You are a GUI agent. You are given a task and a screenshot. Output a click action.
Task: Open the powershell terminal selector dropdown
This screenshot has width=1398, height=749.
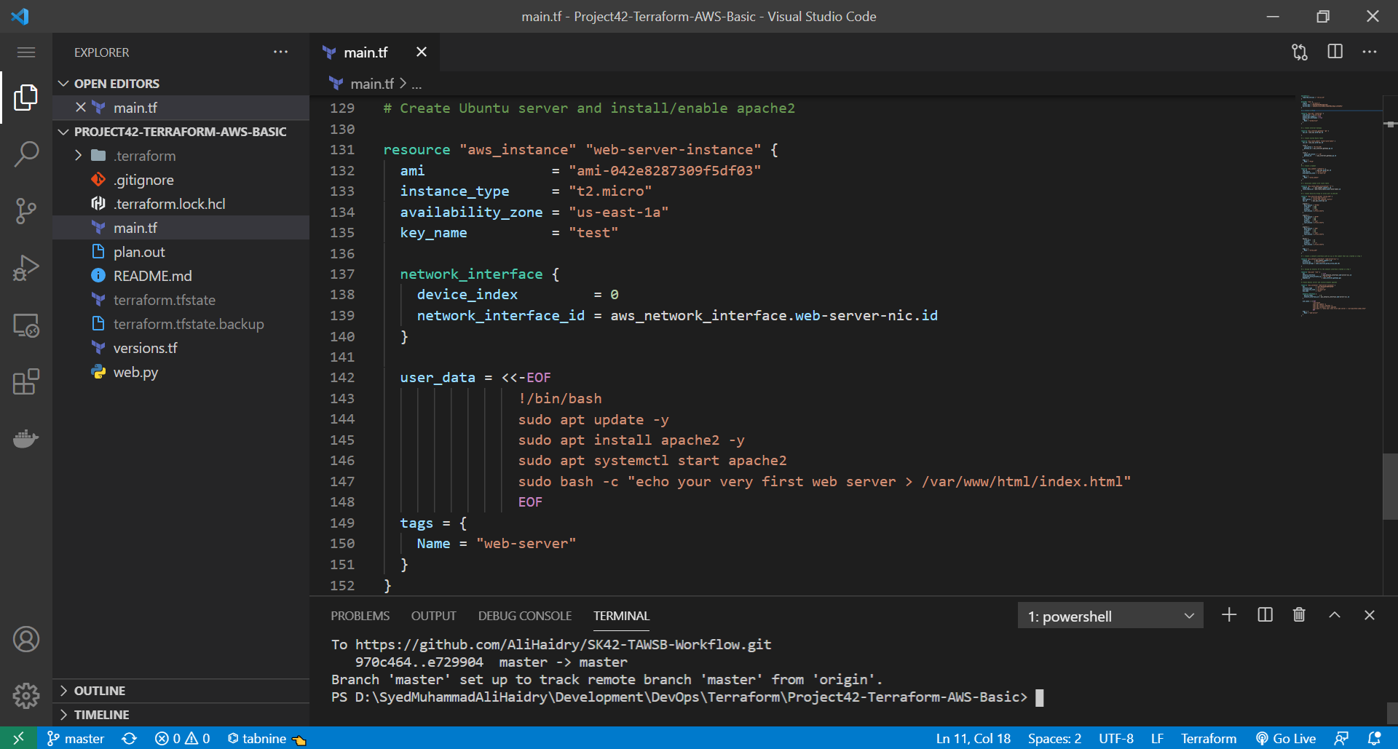pos(1110,616)
